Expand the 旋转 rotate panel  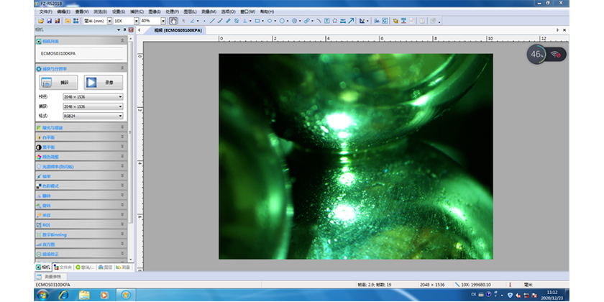pyautogui.click(x=81, y=206)
